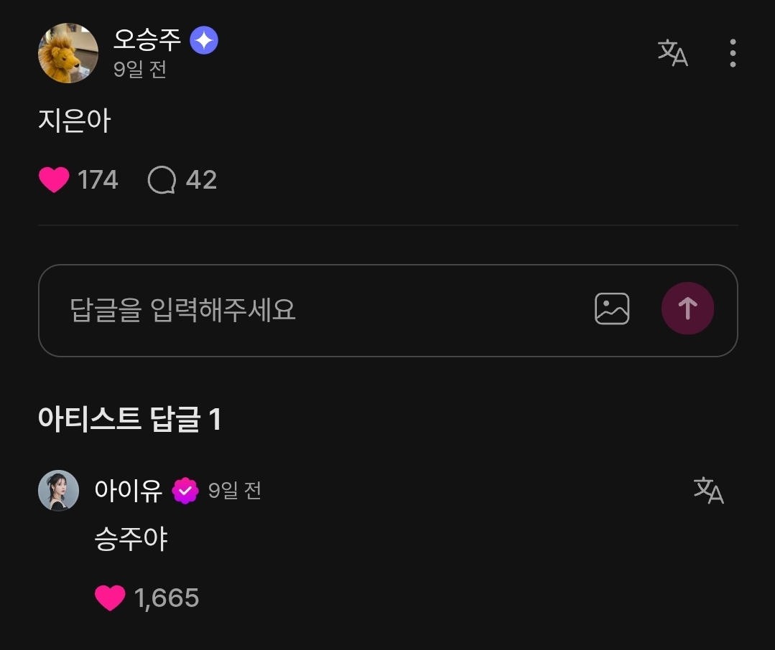Toggle the heart on 아이유's reply

[110, 598]
